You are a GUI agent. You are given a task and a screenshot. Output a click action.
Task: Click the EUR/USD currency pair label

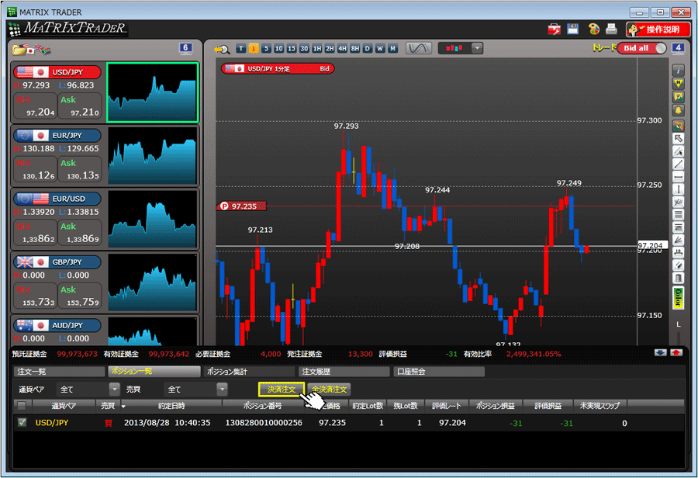point(57,199)
